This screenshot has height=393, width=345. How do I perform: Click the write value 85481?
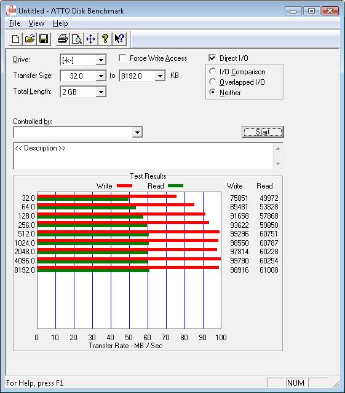tap(239, 207)
